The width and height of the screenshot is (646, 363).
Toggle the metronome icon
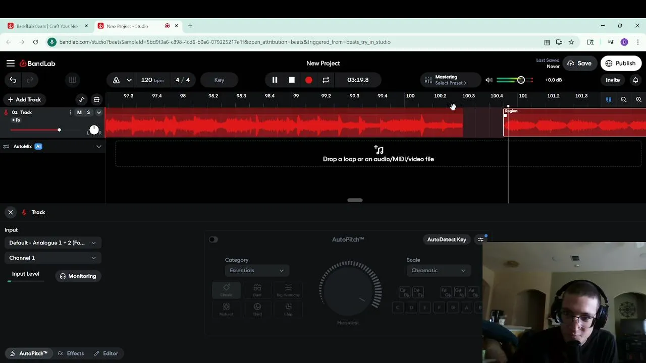pos(116,80)
